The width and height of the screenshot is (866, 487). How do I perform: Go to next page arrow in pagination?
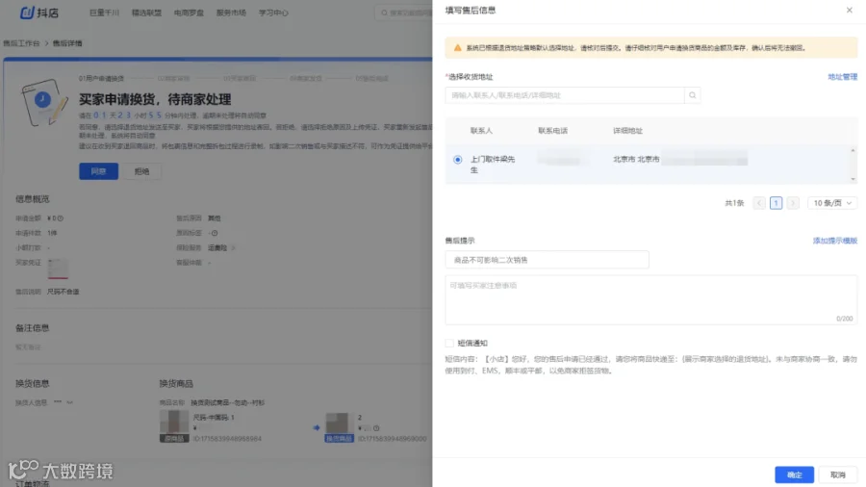click(x=793, y=203)
